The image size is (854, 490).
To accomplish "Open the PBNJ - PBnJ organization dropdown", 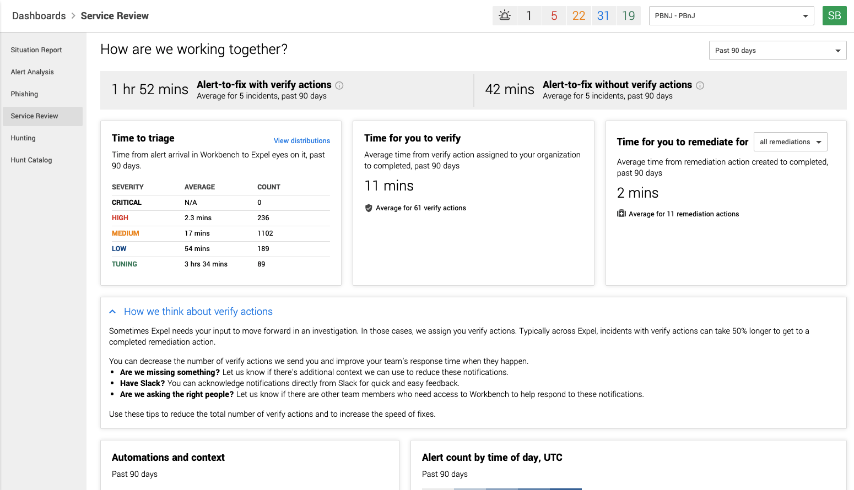I will click(731, 16).
